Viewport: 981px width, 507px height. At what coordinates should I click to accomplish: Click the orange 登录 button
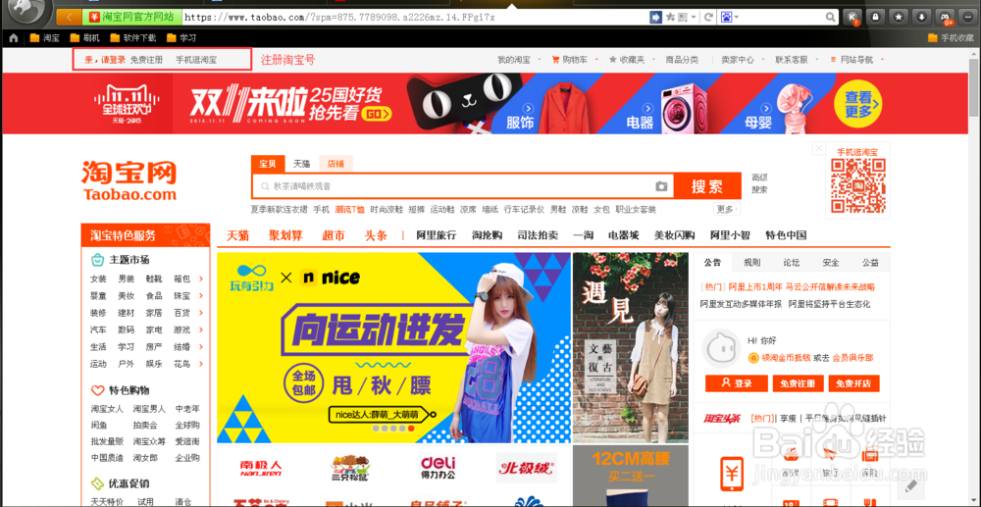(737, 383)
